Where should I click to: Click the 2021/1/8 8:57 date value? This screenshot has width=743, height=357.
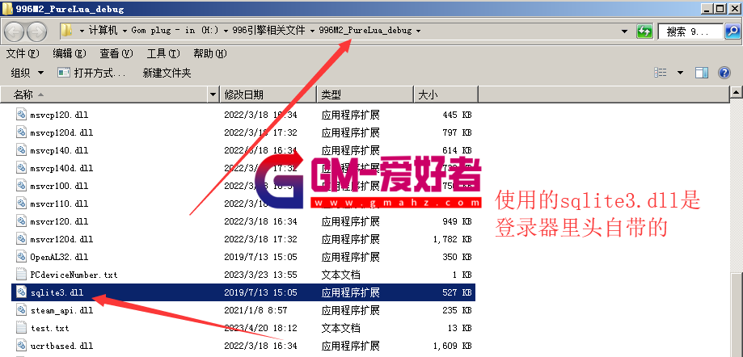point(255,310)
